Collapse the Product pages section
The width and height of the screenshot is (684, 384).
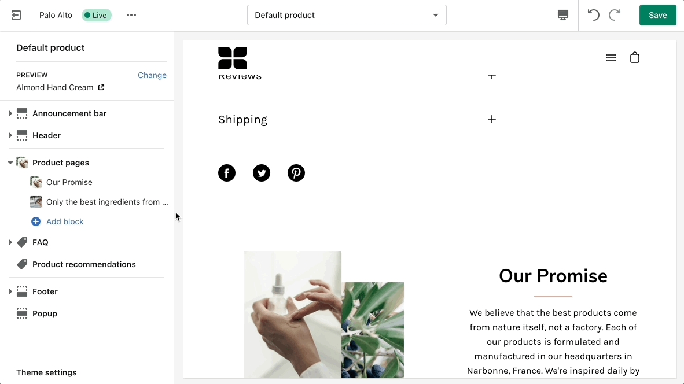click(10, 163)
